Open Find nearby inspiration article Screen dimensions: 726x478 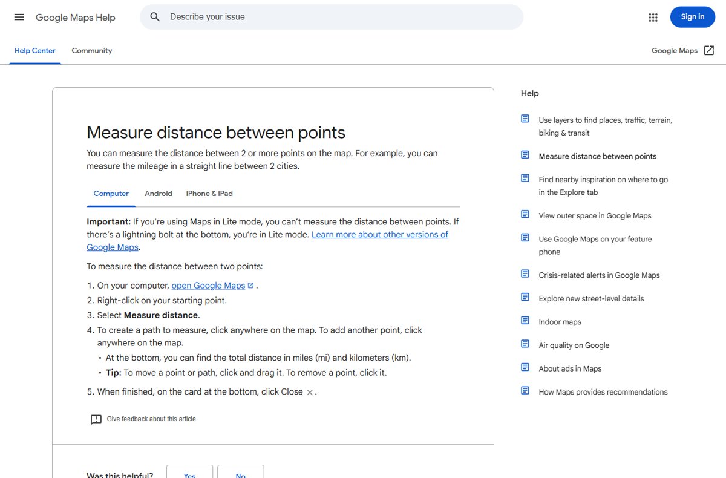(x=604, y=186)
